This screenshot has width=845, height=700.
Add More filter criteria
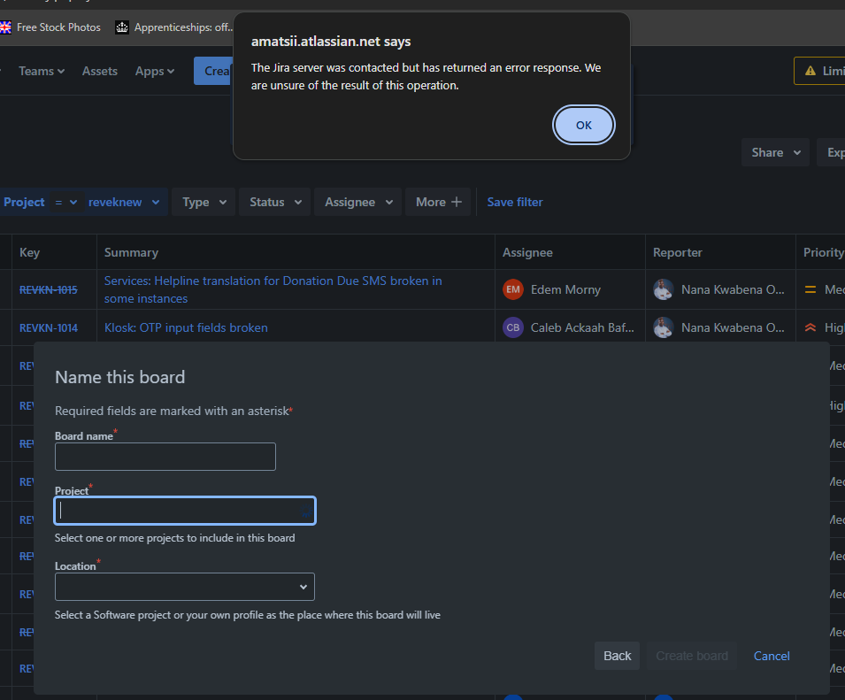tap(438, 202)
